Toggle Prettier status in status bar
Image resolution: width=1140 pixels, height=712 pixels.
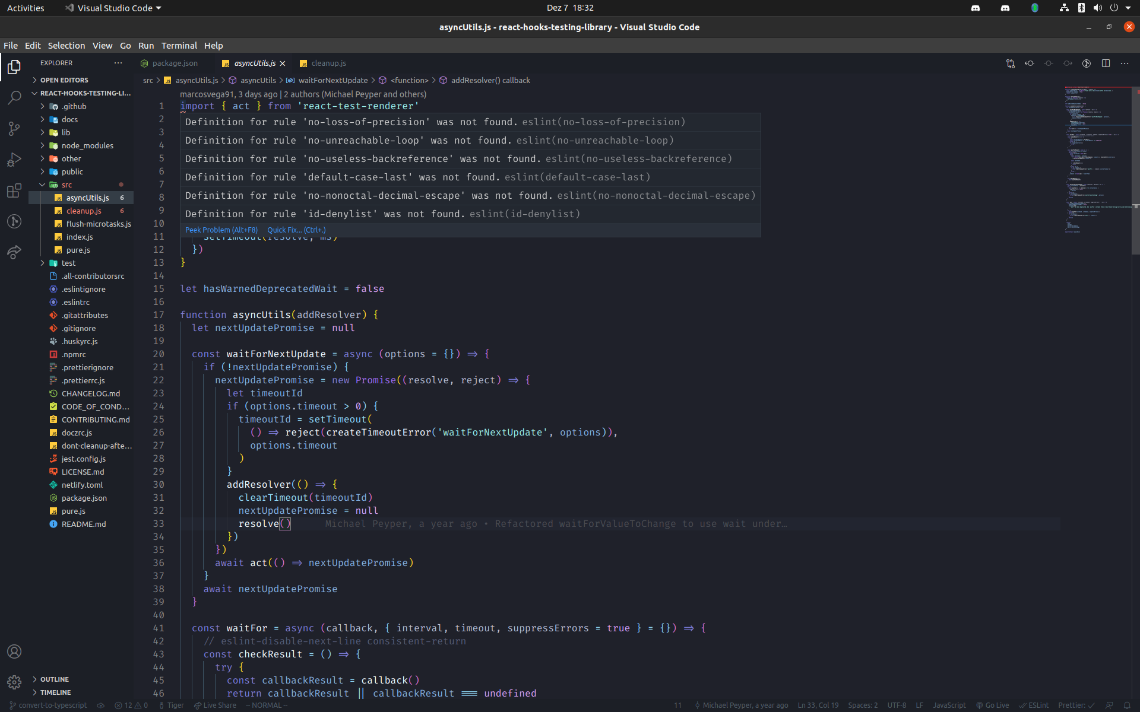(1076, 705)
